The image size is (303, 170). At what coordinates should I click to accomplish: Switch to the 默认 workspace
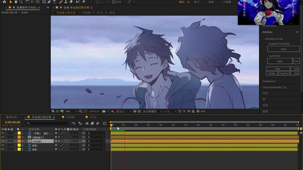click(182, 2)
